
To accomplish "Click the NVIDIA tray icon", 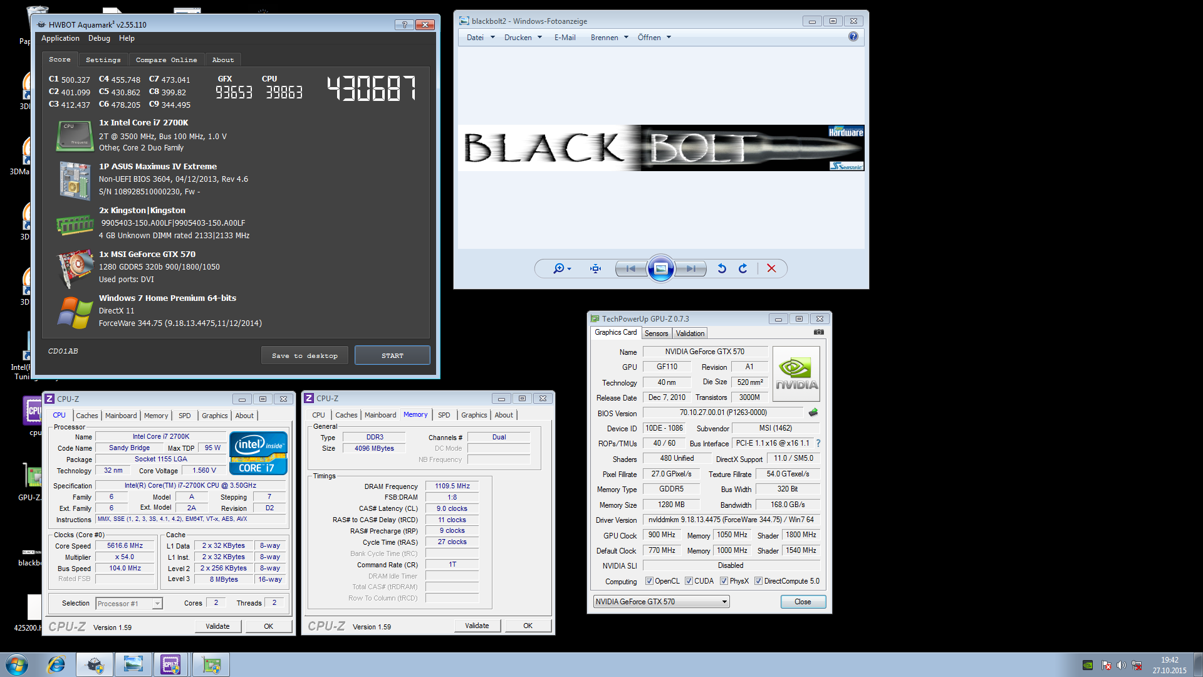I will tap(1088, 665).
